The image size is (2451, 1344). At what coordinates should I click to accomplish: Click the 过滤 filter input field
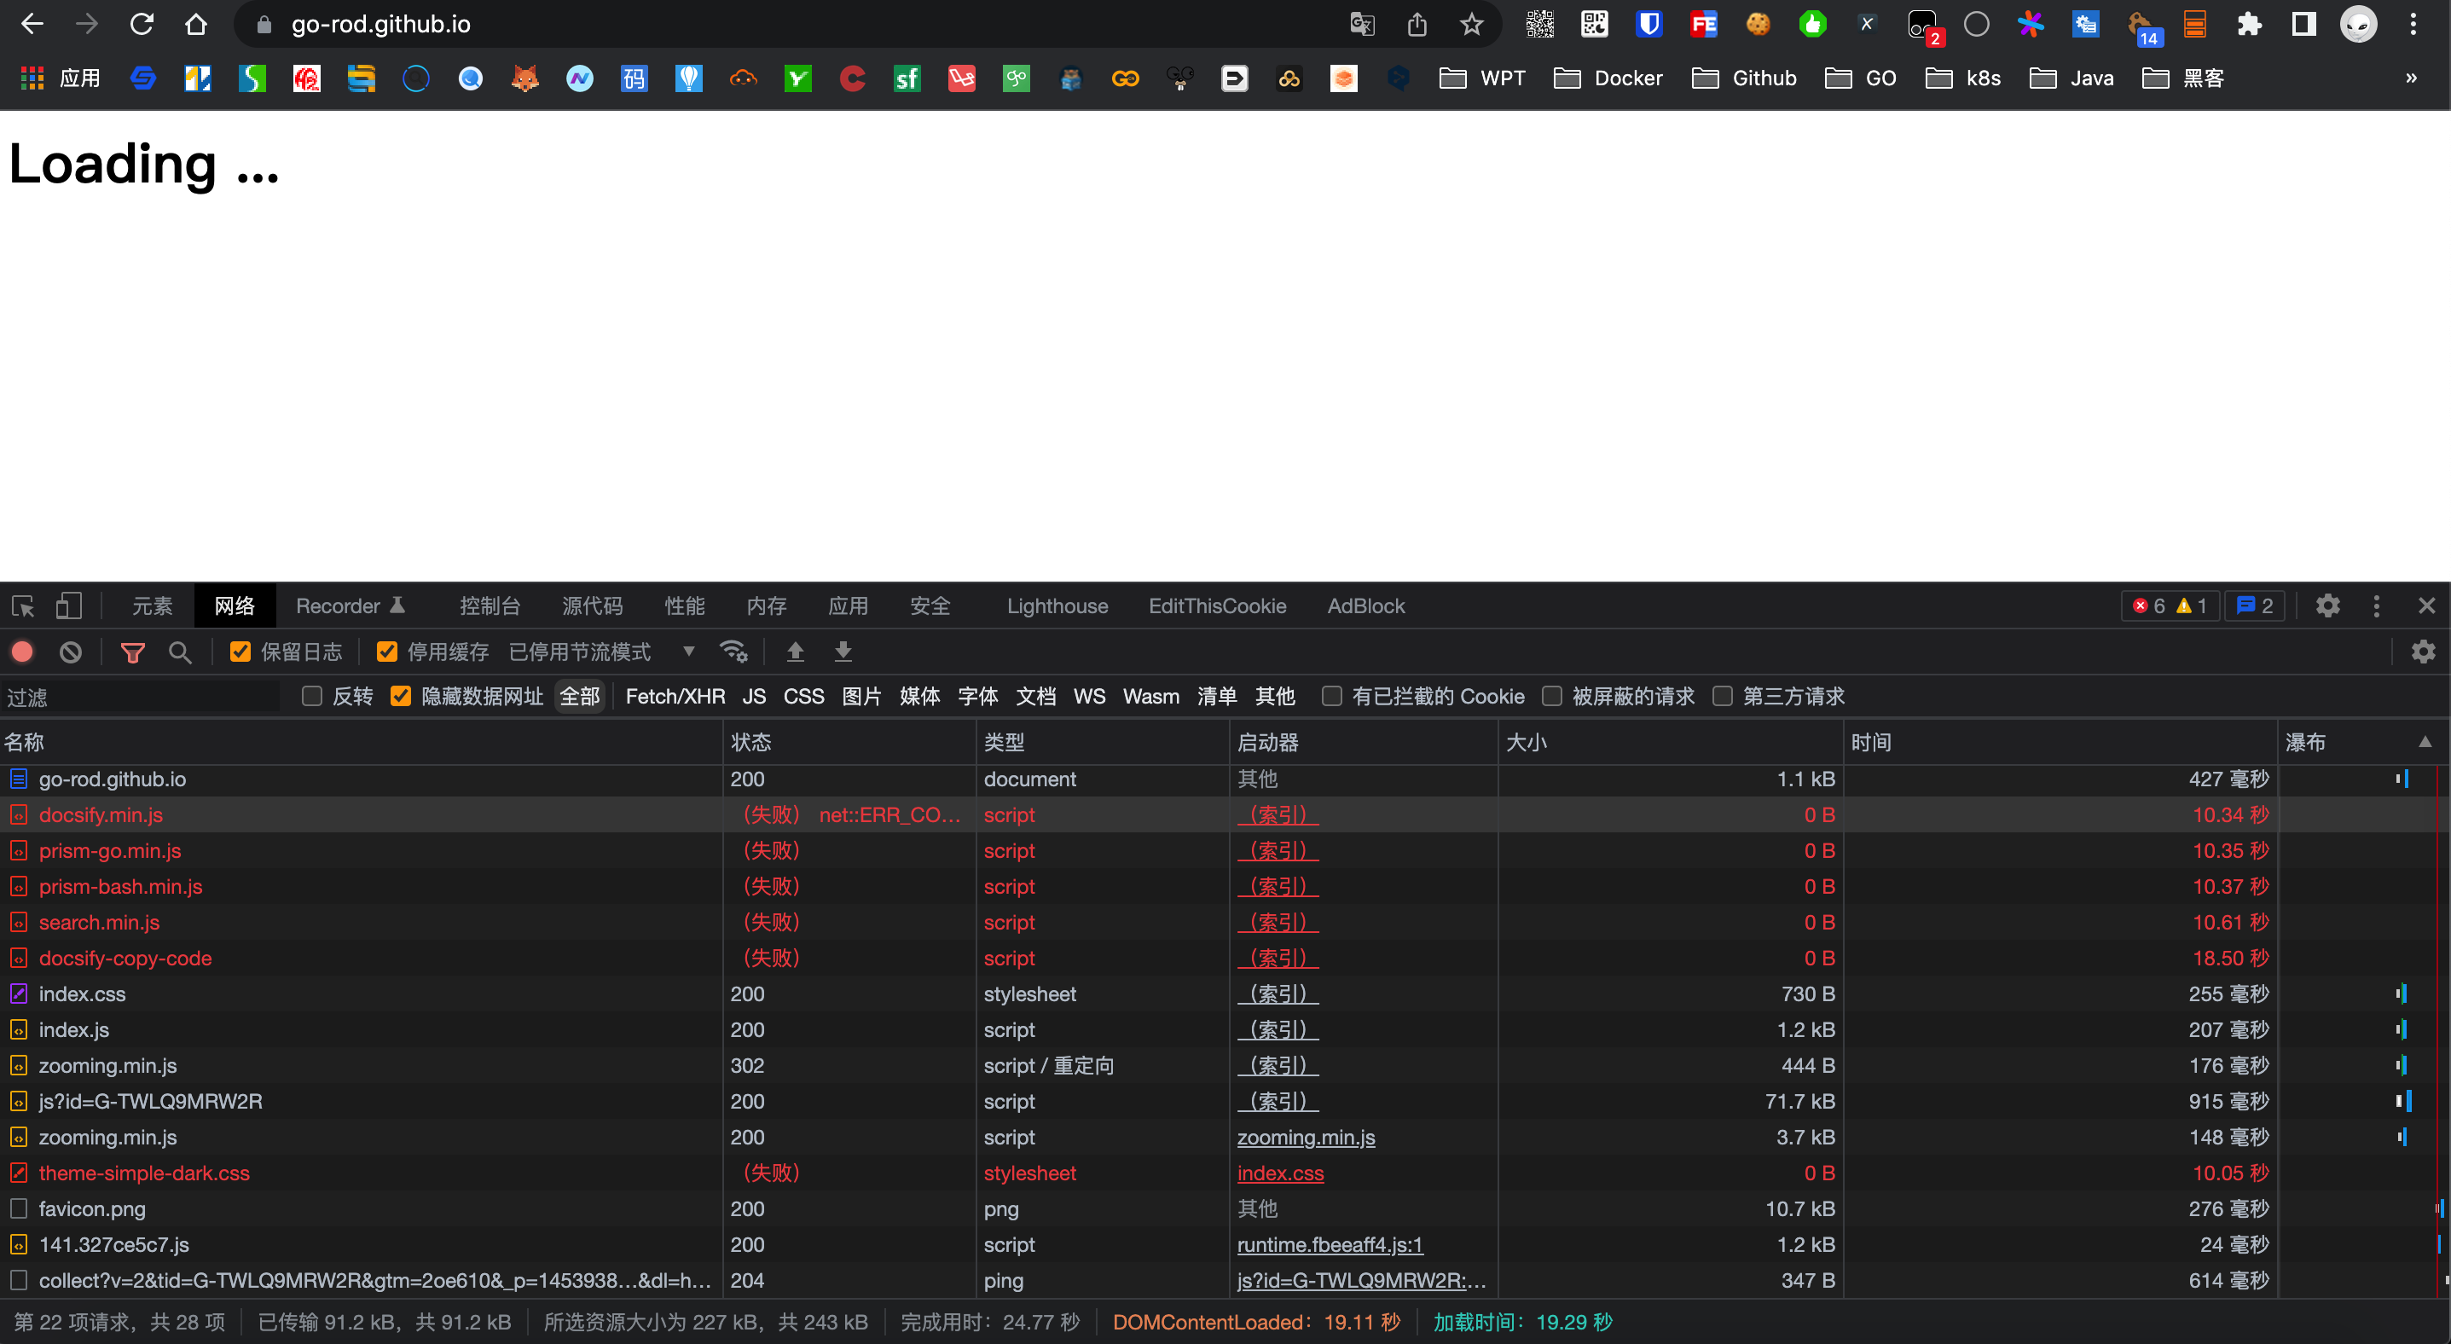[x=142, y=696]
